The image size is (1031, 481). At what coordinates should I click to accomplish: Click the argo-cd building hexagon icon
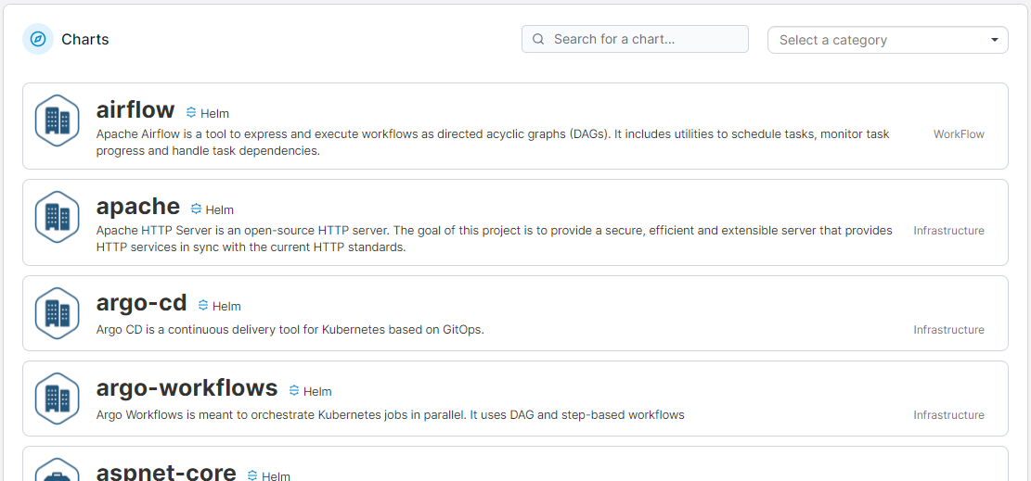point(58,313)
